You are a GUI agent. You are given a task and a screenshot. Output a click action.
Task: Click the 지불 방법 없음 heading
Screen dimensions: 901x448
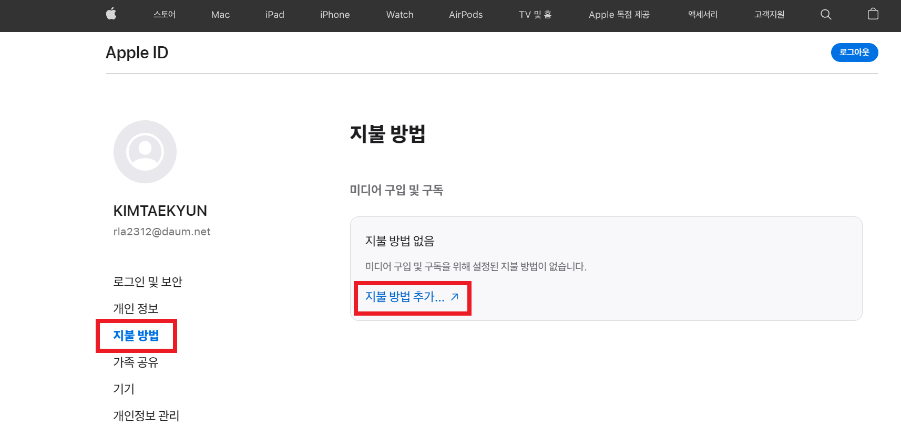400,241
